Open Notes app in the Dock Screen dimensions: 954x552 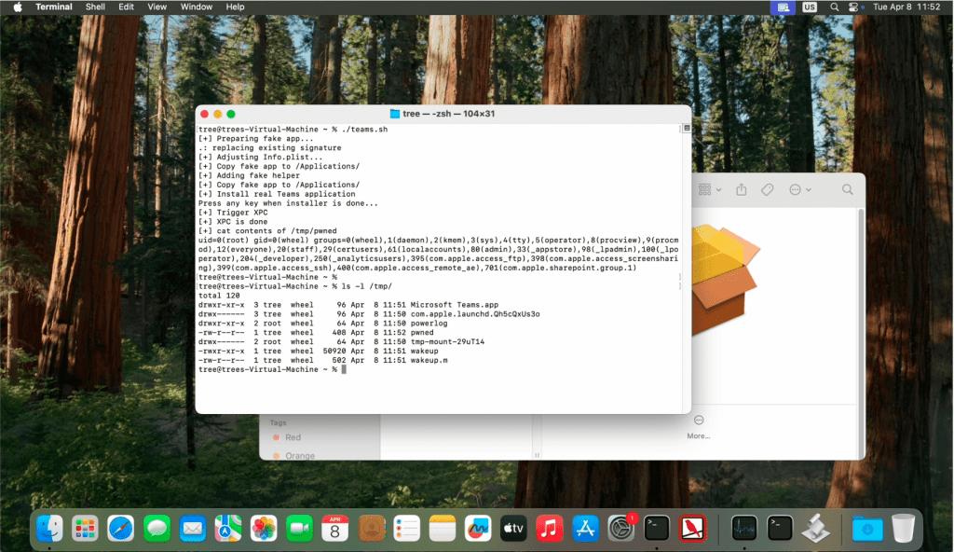click(443, 529)
